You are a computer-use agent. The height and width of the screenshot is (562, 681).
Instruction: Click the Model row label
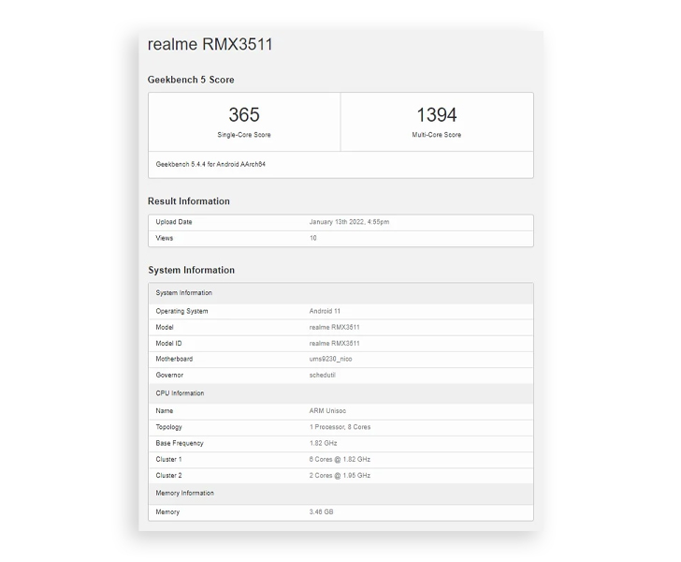(165, 327)
